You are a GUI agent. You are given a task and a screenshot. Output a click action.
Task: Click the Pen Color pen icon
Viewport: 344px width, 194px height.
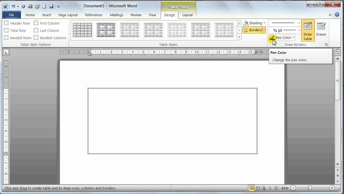[x=272, y=37]
